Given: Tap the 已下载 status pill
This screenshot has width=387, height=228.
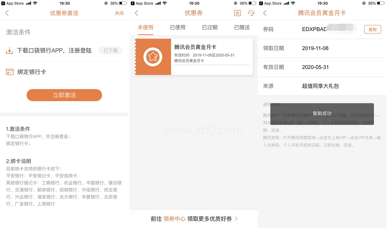Looking at the screenshot, I should [x=110, y=51].
